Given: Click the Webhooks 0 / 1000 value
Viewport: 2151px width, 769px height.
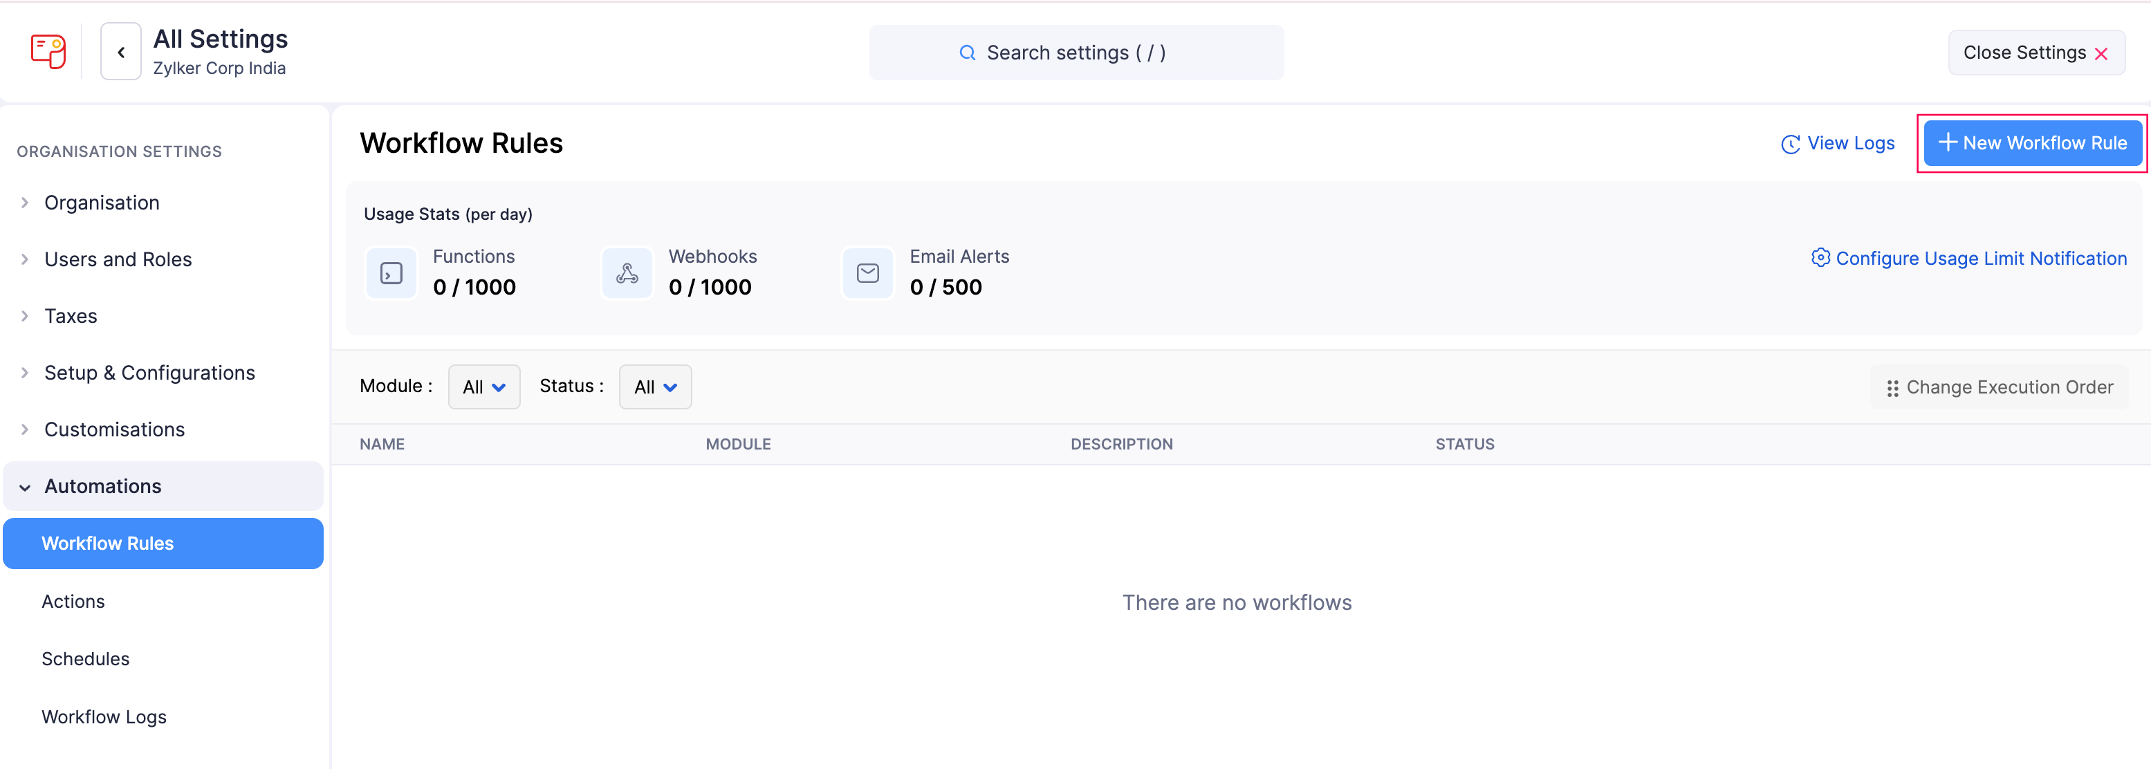Looking at the screenshot, I should (710, 287).
